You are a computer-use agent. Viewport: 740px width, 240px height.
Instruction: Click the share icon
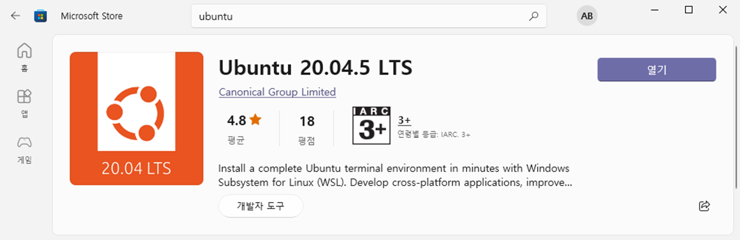click(704, 205)
